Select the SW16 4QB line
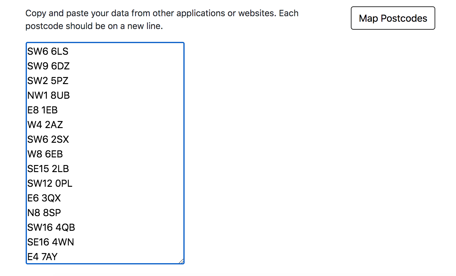 coord(51,227)
